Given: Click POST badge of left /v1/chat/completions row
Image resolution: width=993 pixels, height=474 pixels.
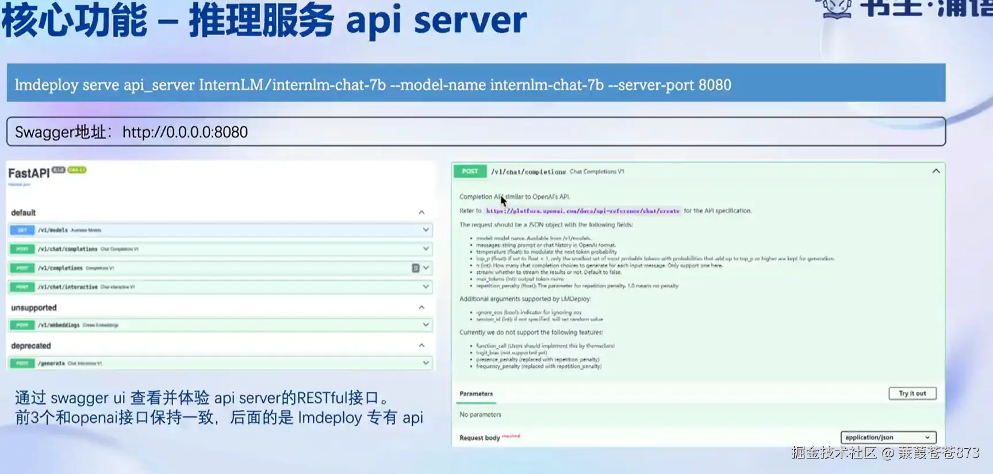Looking at the screenshot, I should coord(22,249).
